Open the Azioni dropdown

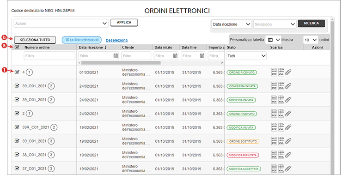[61, 24]
